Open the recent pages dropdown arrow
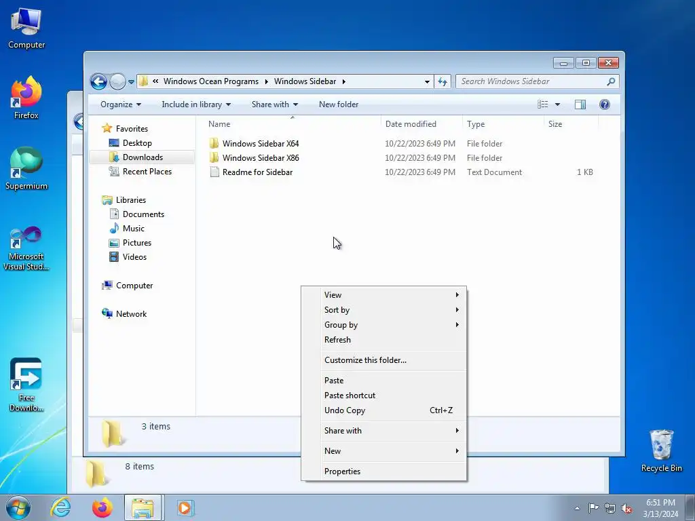 pyautogui.click(x=131, y=82)
